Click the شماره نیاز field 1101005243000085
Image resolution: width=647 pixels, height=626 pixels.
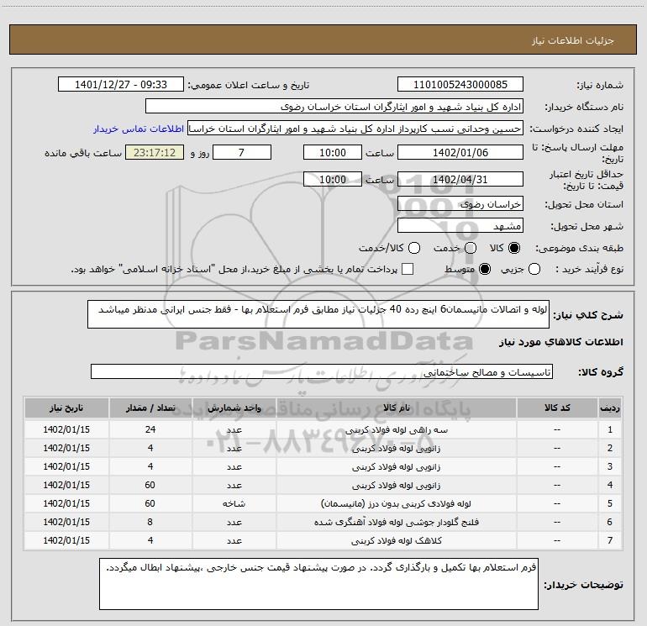pos(460,85)
